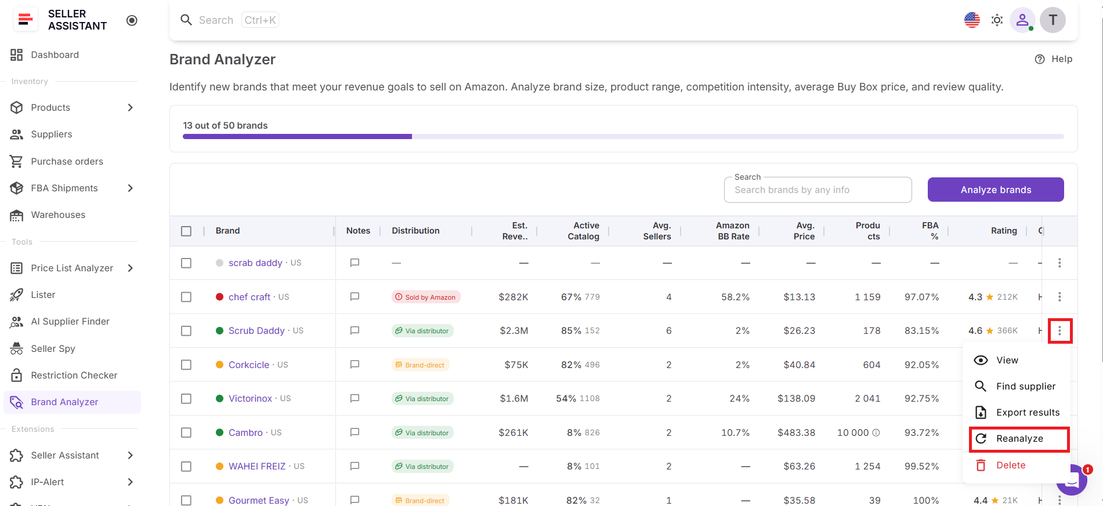Viewport: 1103px width, 506px height.
Task: Open the chef craft brand link
Action: 249,297
